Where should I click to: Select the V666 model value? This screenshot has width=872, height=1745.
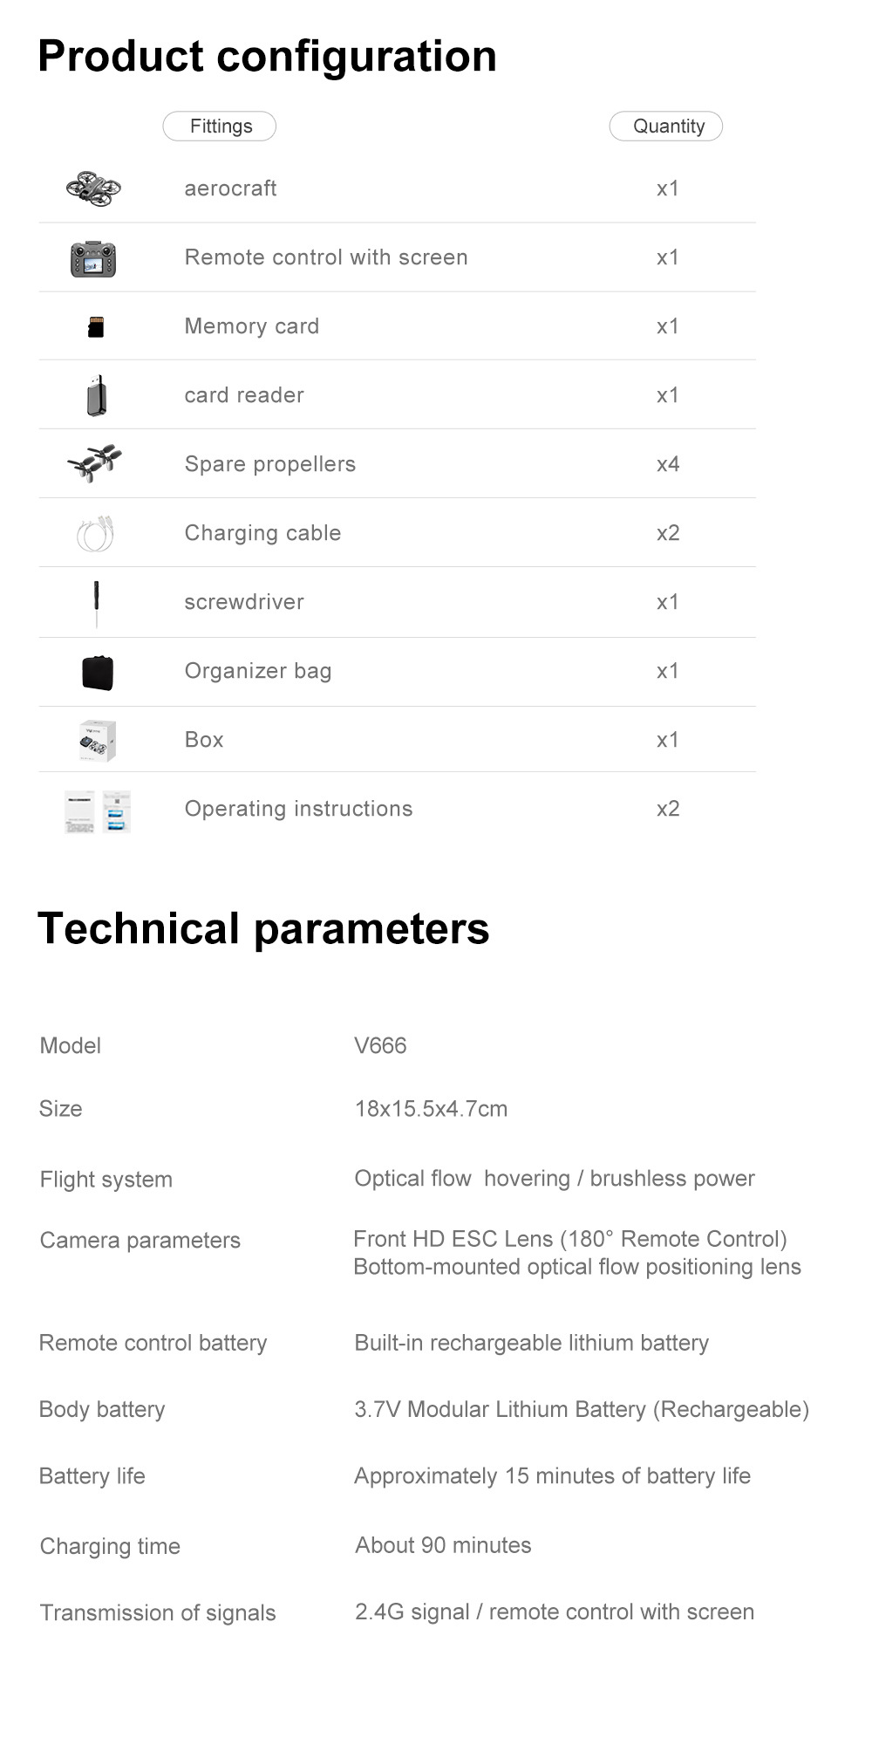pos(380,1045)
